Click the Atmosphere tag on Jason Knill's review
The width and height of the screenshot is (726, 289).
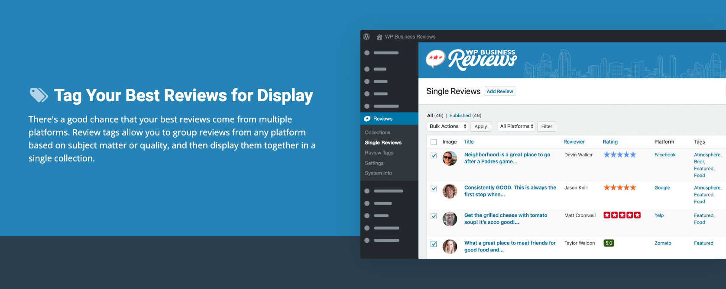(x=707, y=188)
